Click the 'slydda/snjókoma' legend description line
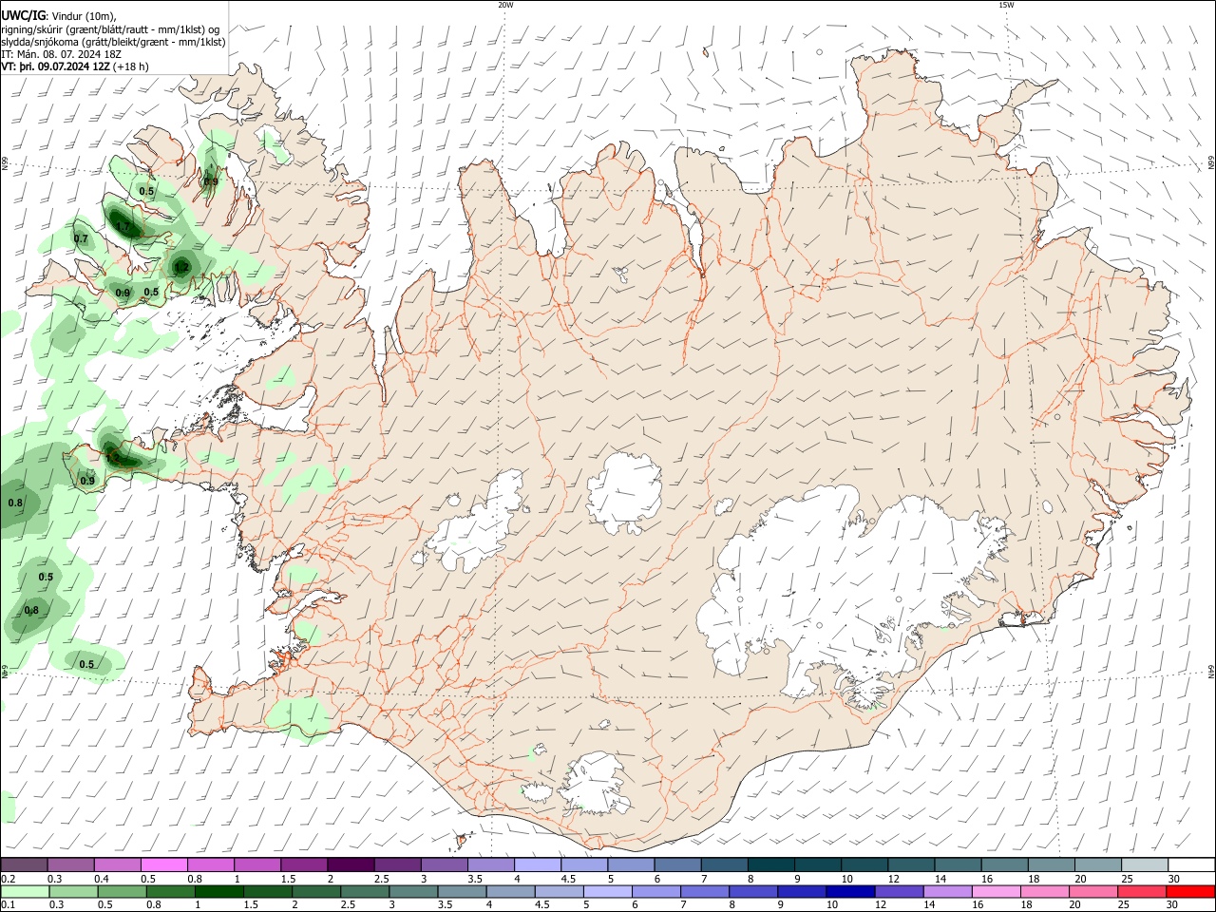The width and height of the screenshot is (1216, 912). click(113, 42)
